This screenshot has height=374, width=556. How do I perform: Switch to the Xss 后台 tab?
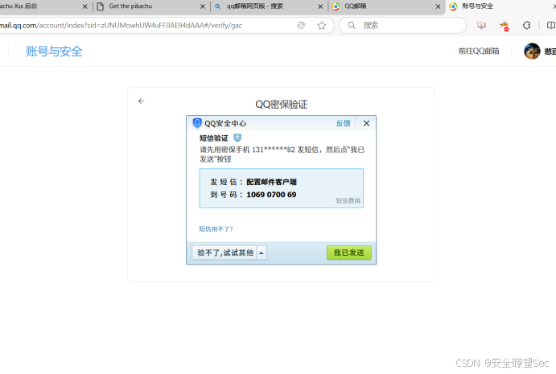click(x=43, y=6)
